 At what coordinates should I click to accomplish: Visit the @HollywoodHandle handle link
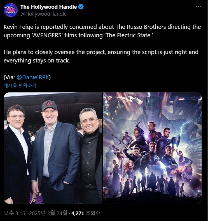pyautogui.click(x=43, y=14)
